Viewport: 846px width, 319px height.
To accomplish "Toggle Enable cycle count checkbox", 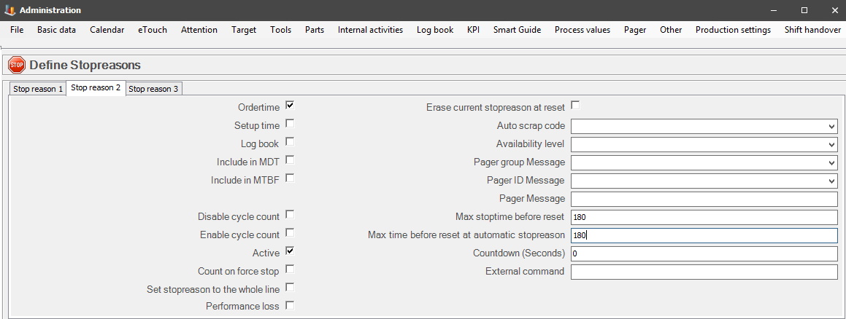I will tap(290, 233).
